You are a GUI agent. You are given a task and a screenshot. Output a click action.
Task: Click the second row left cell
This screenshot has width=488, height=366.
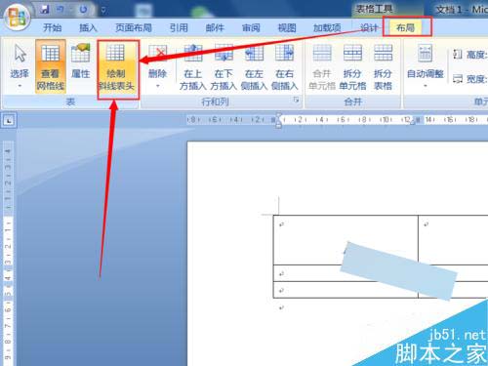pyautogui.click(x=346, y=273)
